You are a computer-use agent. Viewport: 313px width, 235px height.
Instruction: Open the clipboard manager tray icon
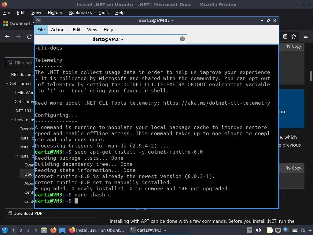coord(270,230)
